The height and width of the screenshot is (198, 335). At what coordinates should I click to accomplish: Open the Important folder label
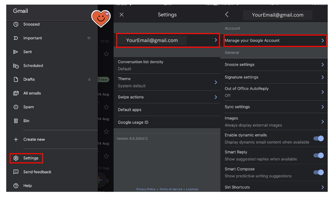[x=32, y=38]
